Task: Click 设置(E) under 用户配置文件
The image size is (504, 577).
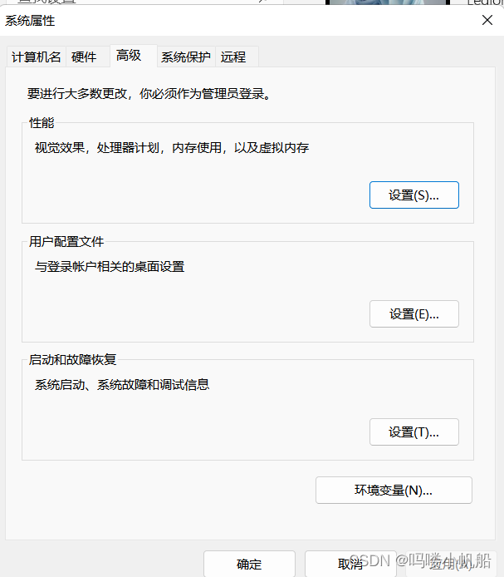Action: point(413,314)
